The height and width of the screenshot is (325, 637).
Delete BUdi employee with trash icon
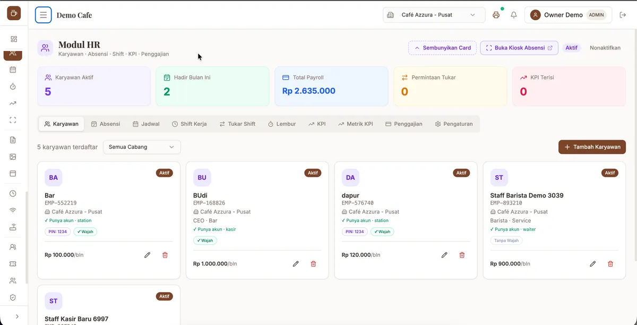coord(313,264)
